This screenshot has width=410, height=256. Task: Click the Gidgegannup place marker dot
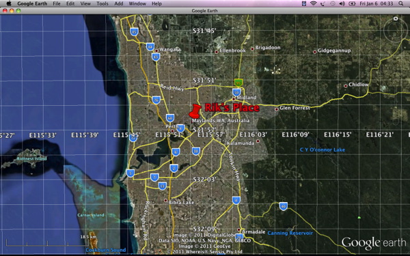click(314, 52)
